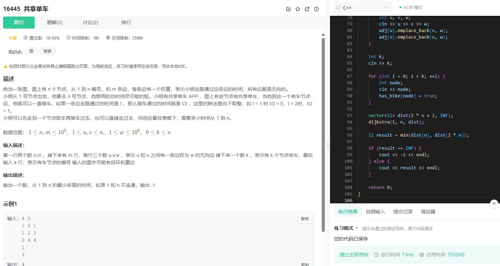Star the problem 共享单车
500x266 pixels.
coord(298,9)
